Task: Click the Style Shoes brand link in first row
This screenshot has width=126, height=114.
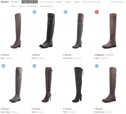Action: click(x=68, y=58)
